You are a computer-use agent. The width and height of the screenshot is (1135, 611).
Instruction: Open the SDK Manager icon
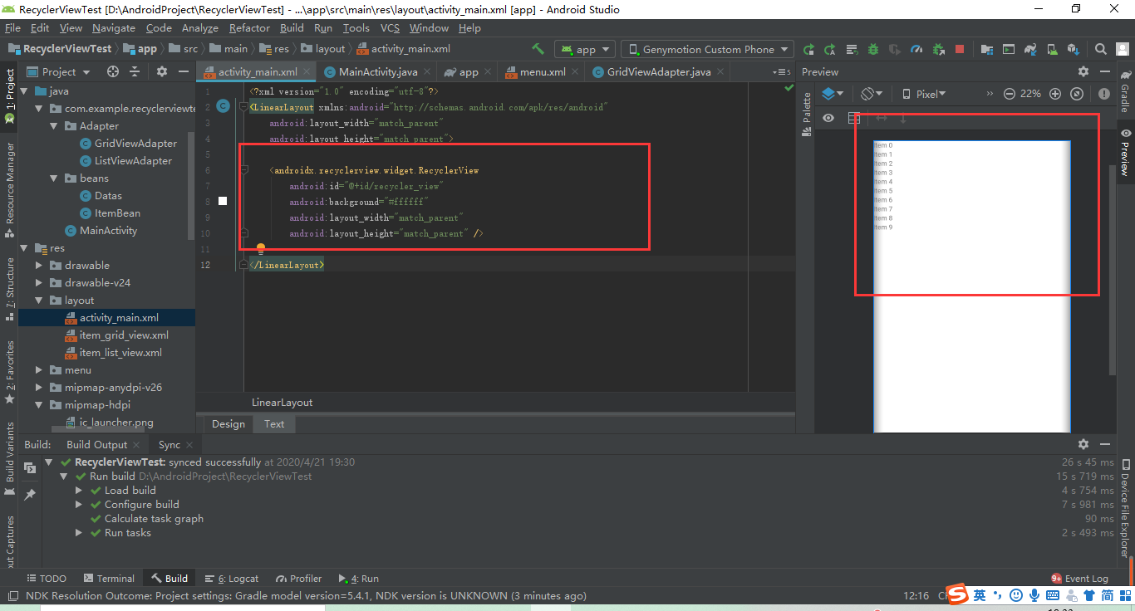pyautogui.click(x=1073, y=50)
